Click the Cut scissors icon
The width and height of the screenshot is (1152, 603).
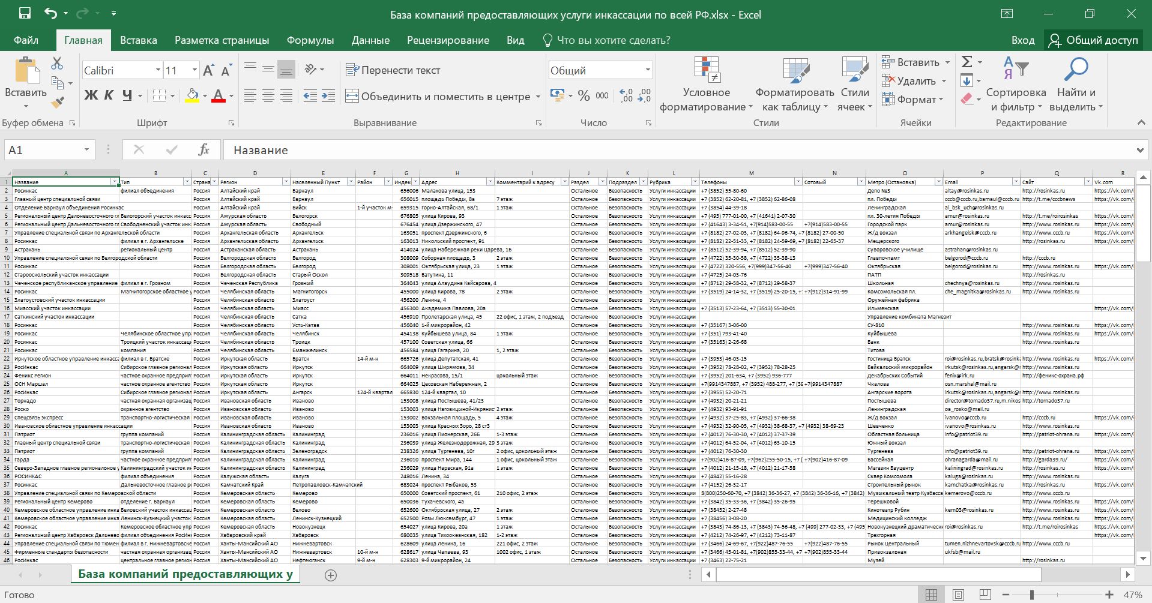click(57, 63)
